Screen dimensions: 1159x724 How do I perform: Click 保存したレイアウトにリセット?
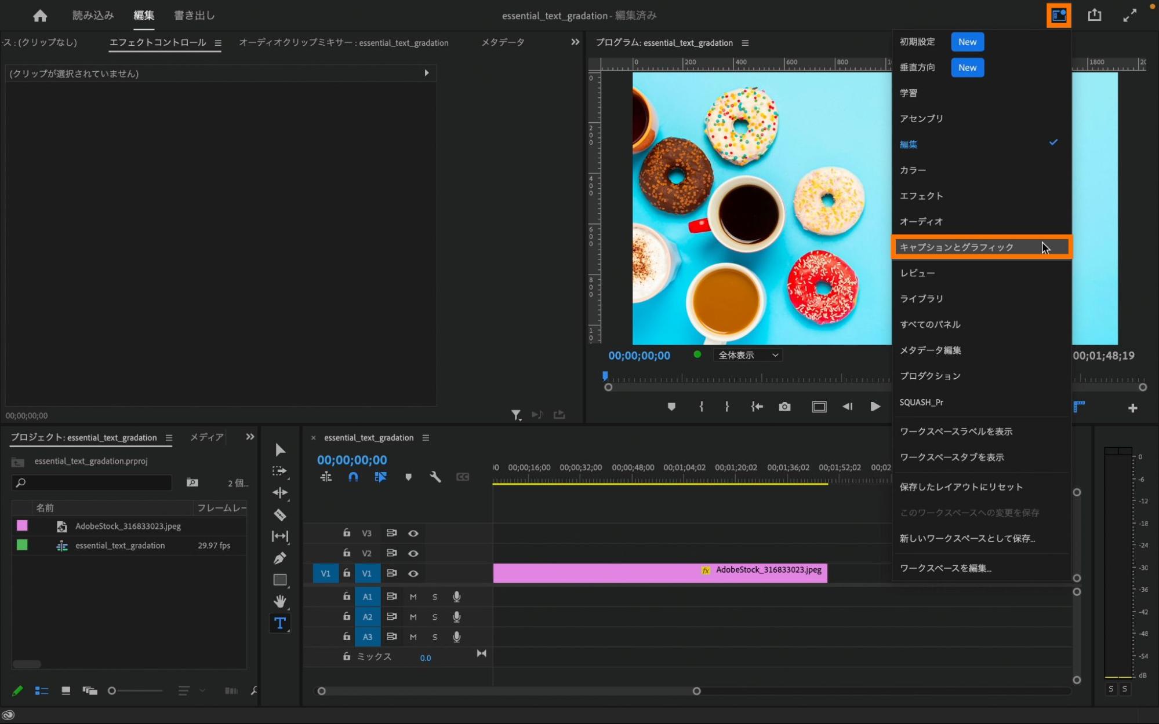[x=961, y=487]
